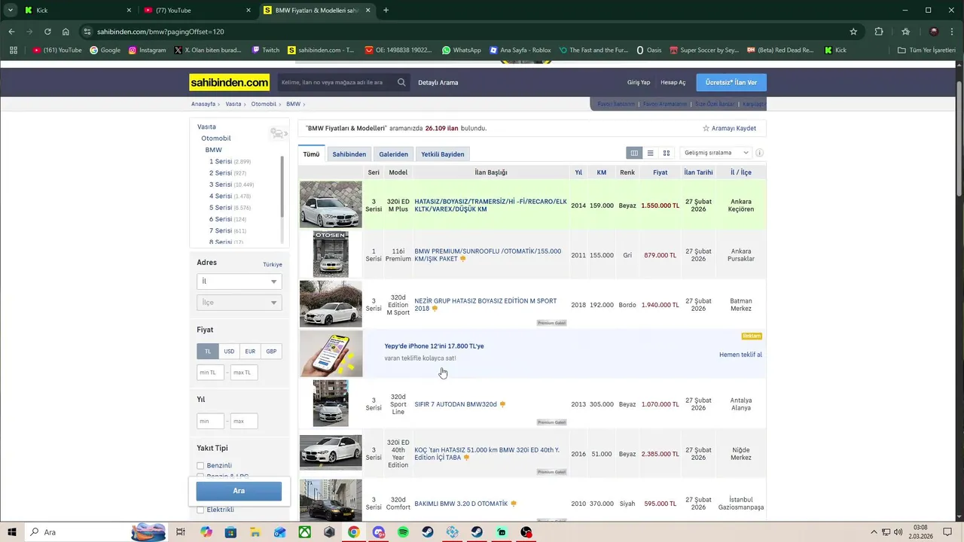Click the Giriş Yap link

(x=639, y=82)
